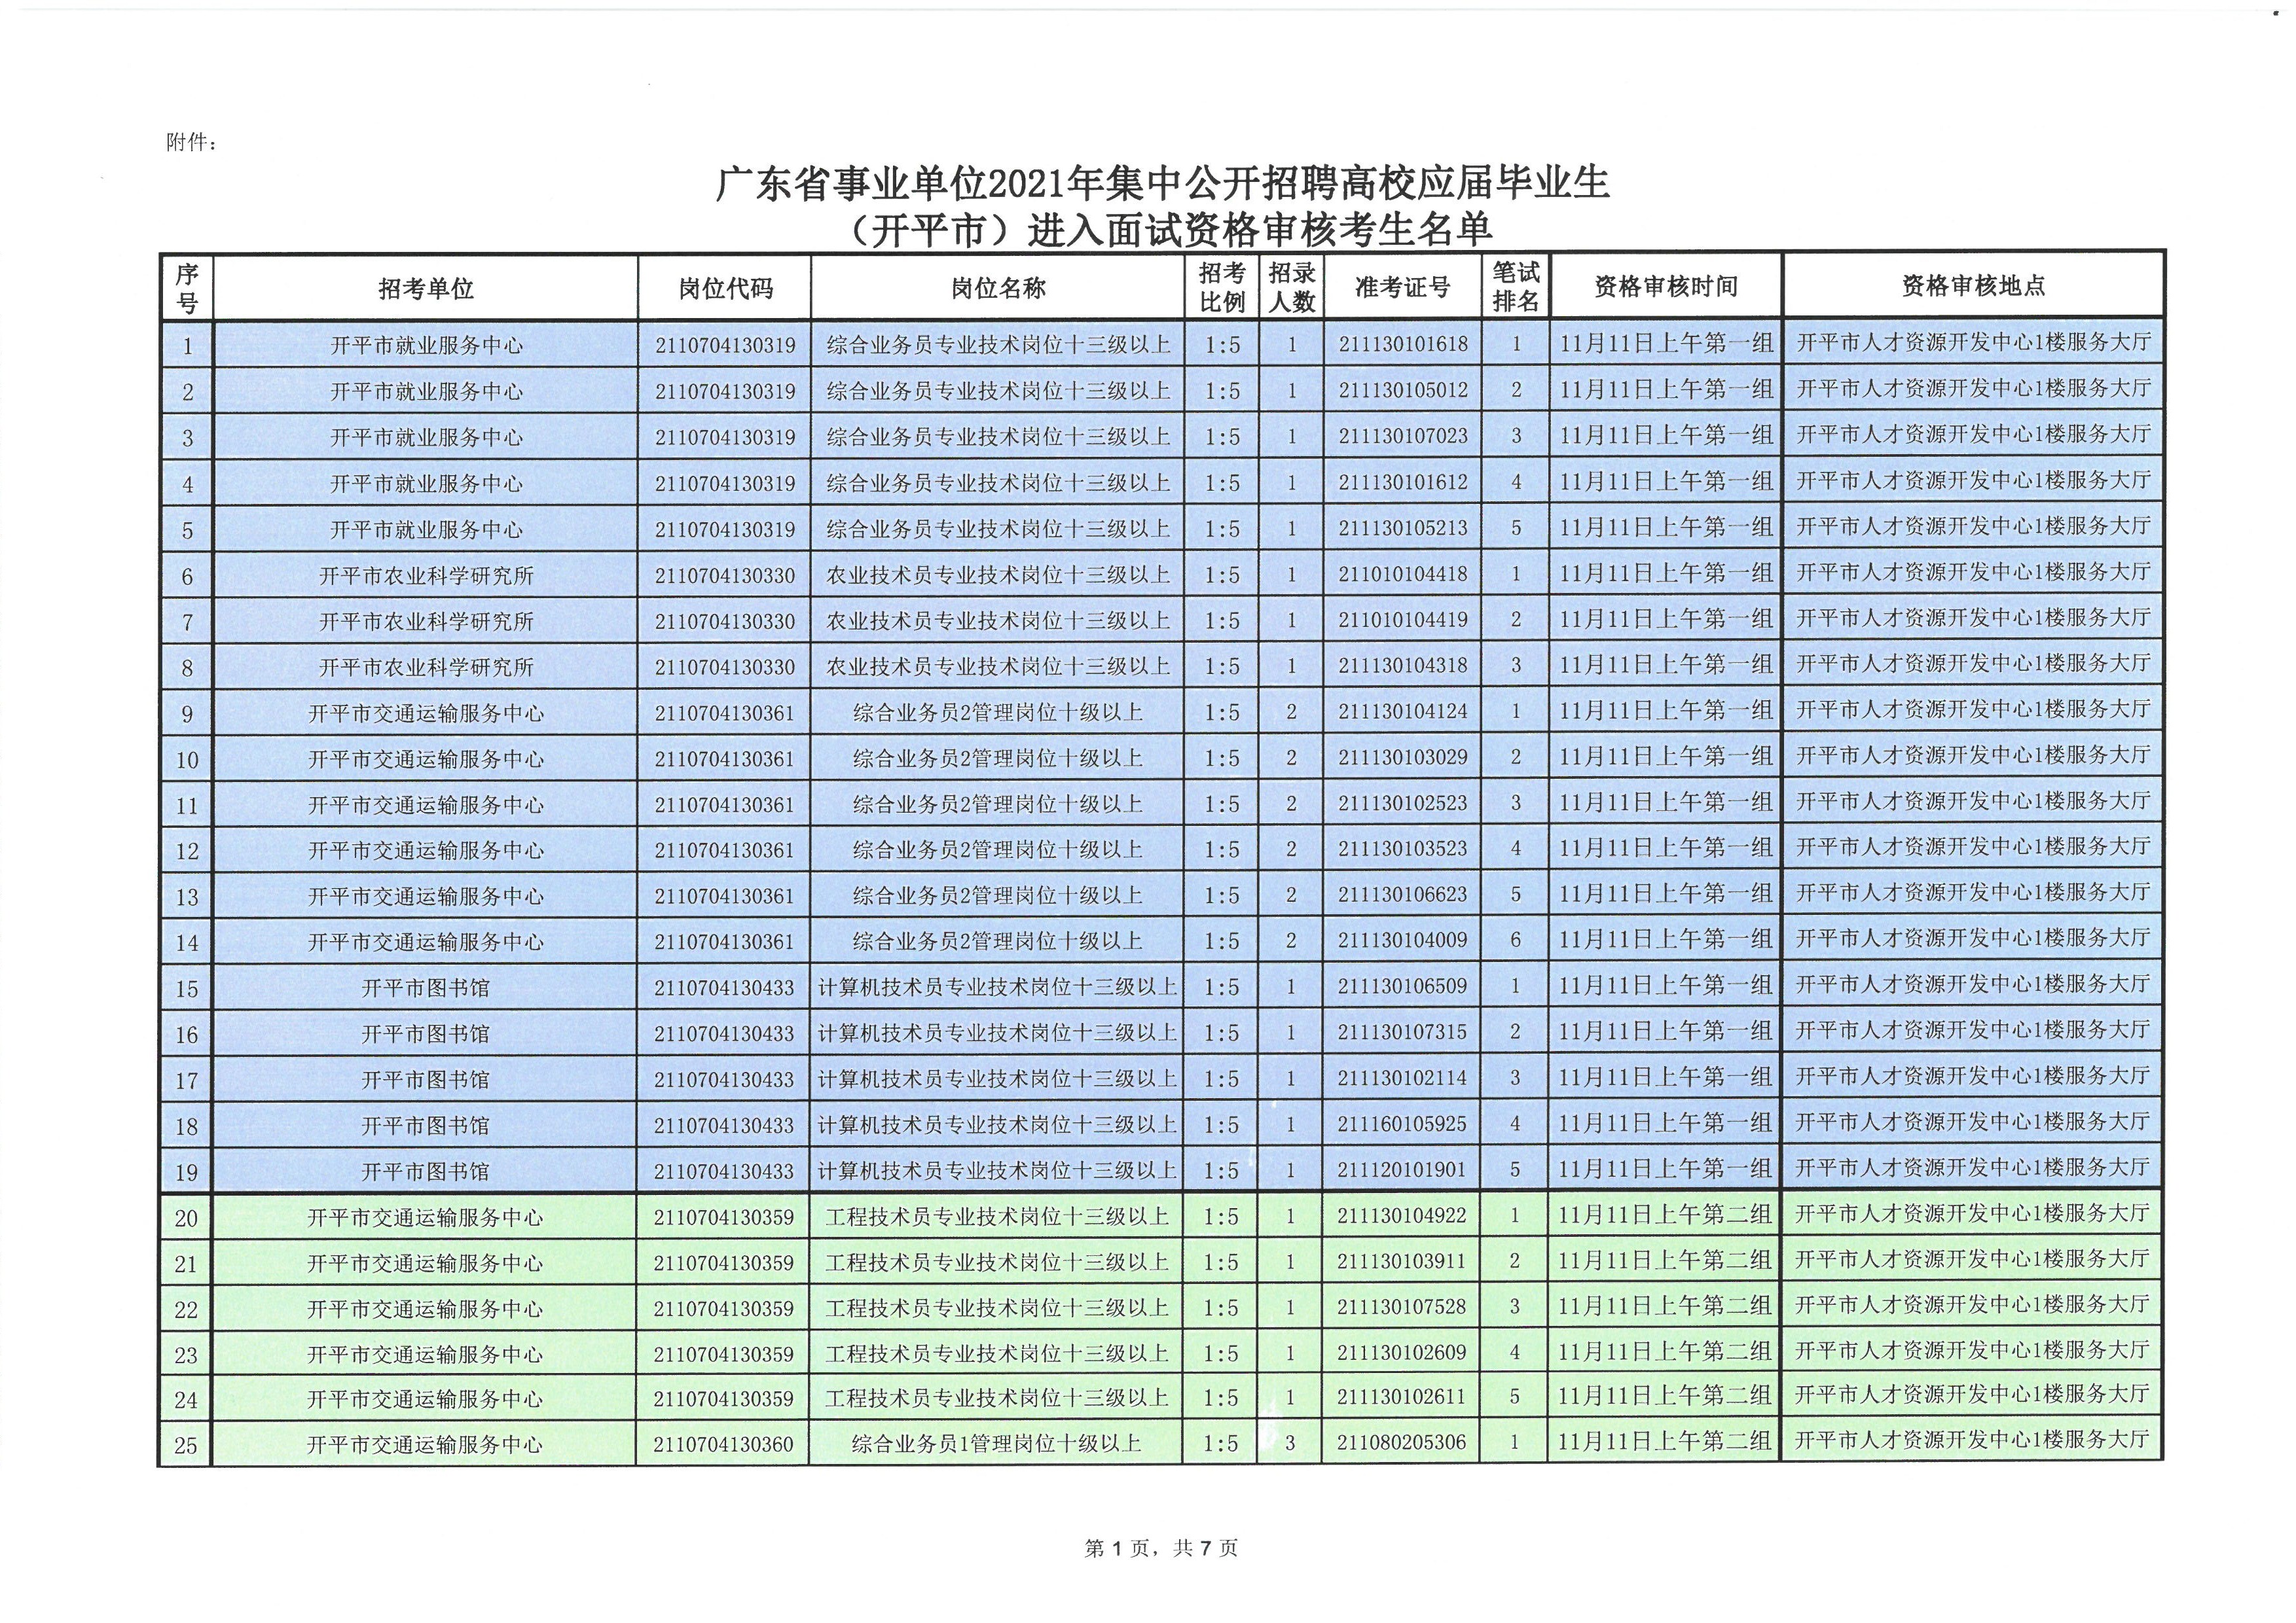Click the title line 广东省事业单位2021年集中公开招聘高校应届毕业生
Viewport: 2296px width, 1623px height.
1162,184
